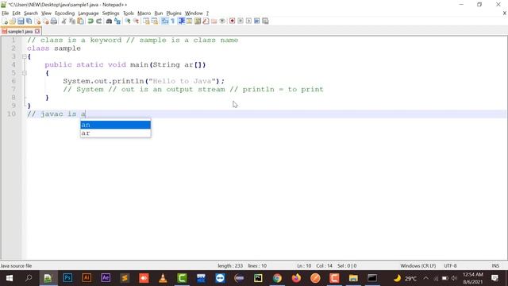Image resolution: width=508 pixels, height=286 pixels.
Task: Close the sample1.java tab with red X
Action: [x=37, y=32]
